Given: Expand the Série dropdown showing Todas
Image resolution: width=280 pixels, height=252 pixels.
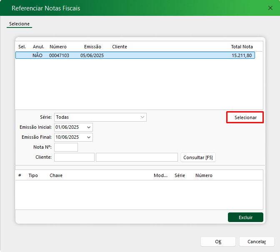Looking at the screenshot, I should coord(142,117).
